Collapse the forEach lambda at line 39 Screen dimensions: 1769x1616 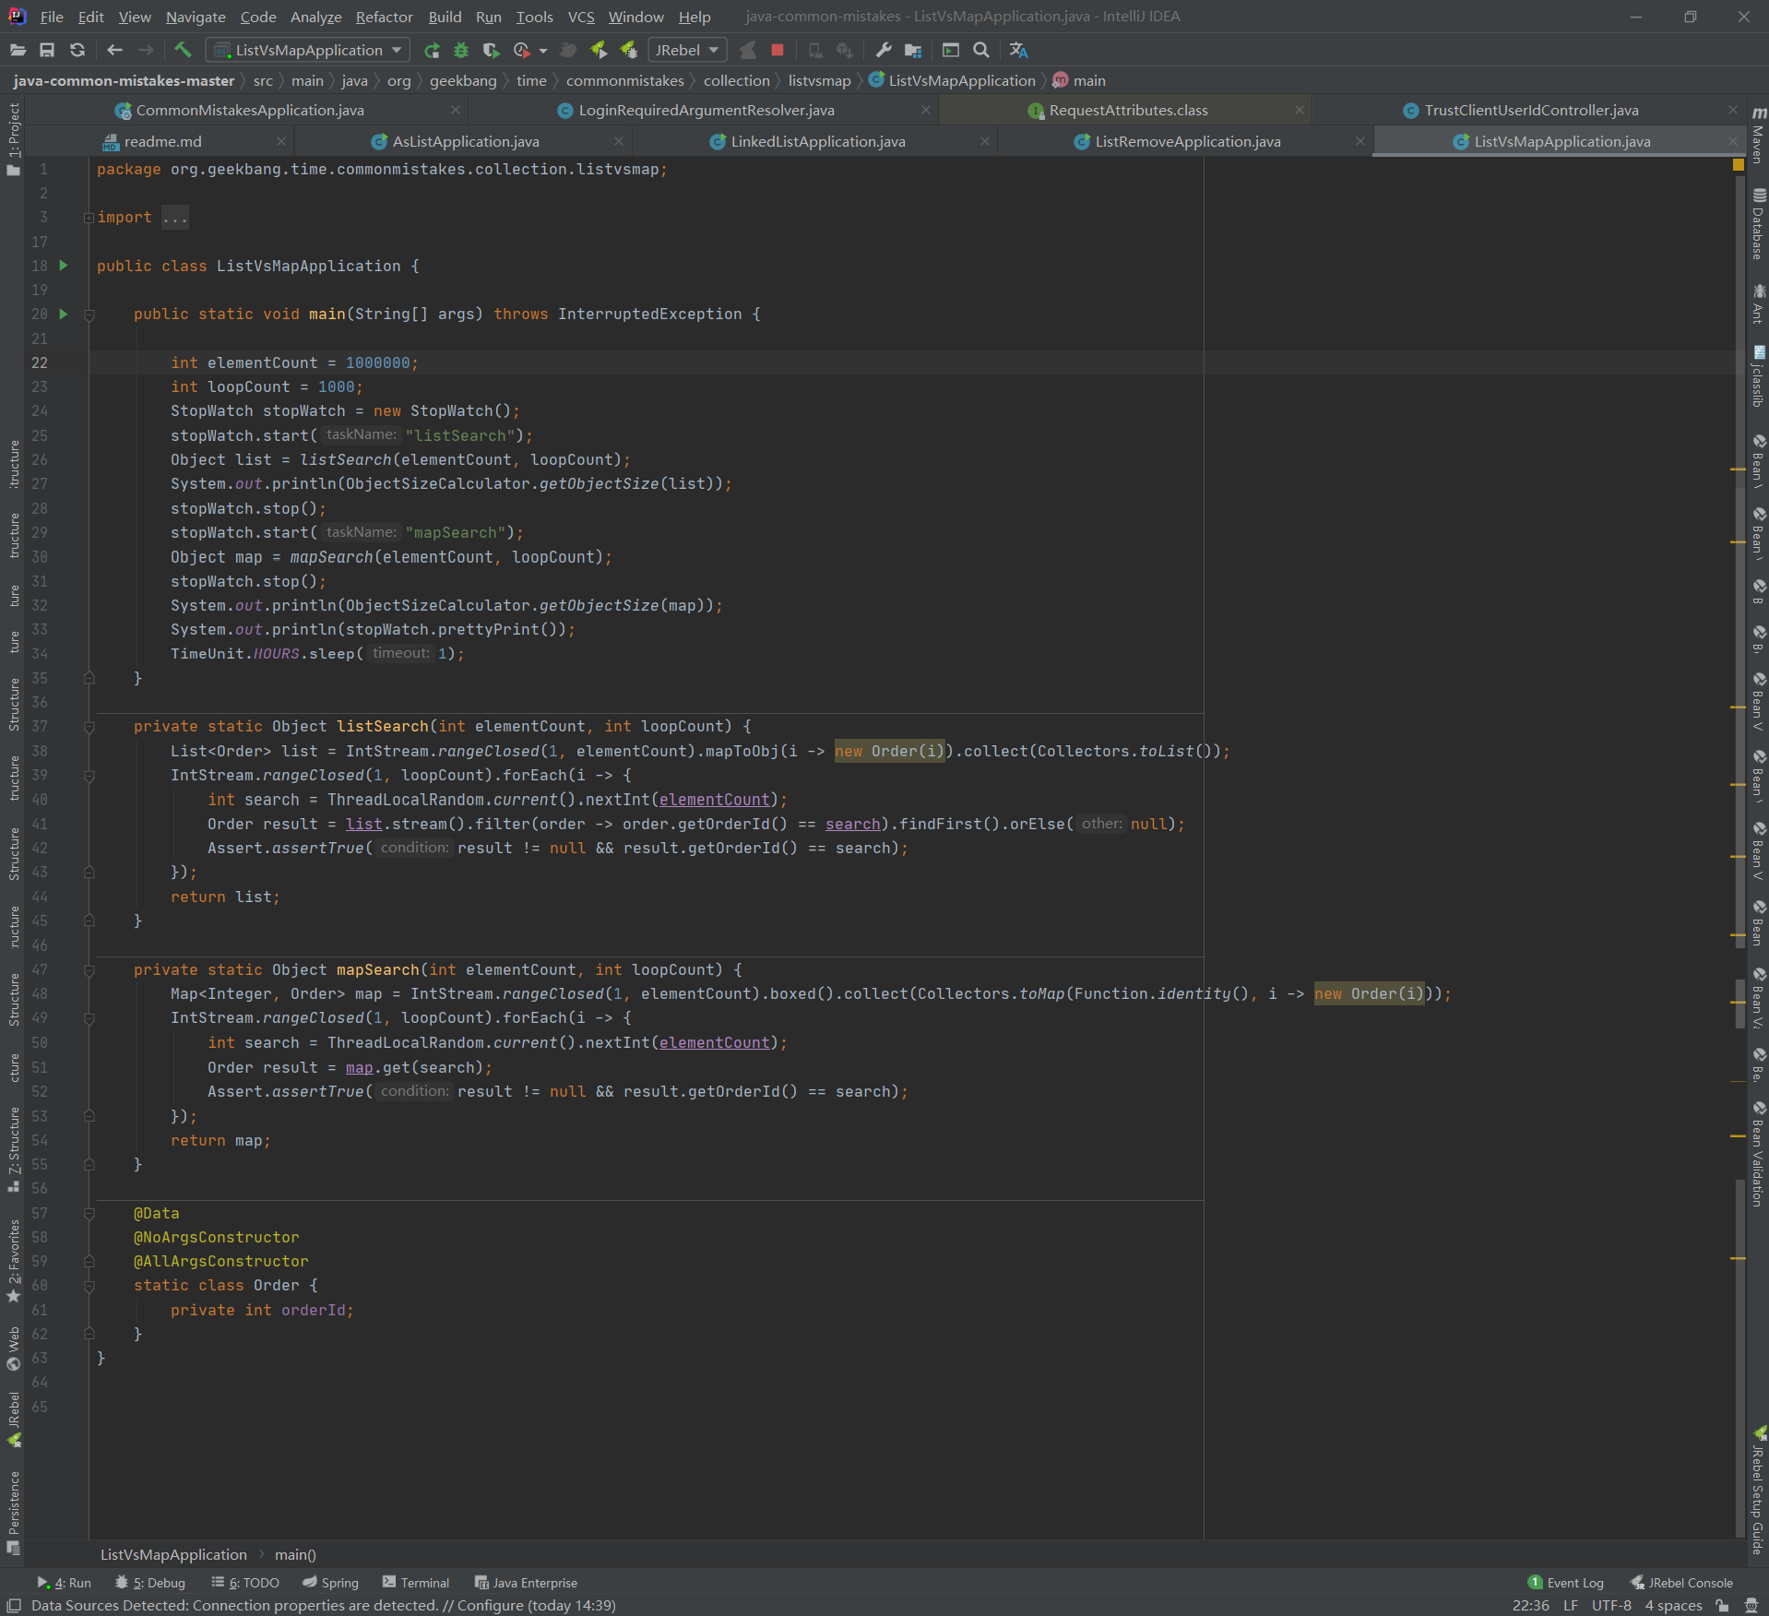(89, 777)
